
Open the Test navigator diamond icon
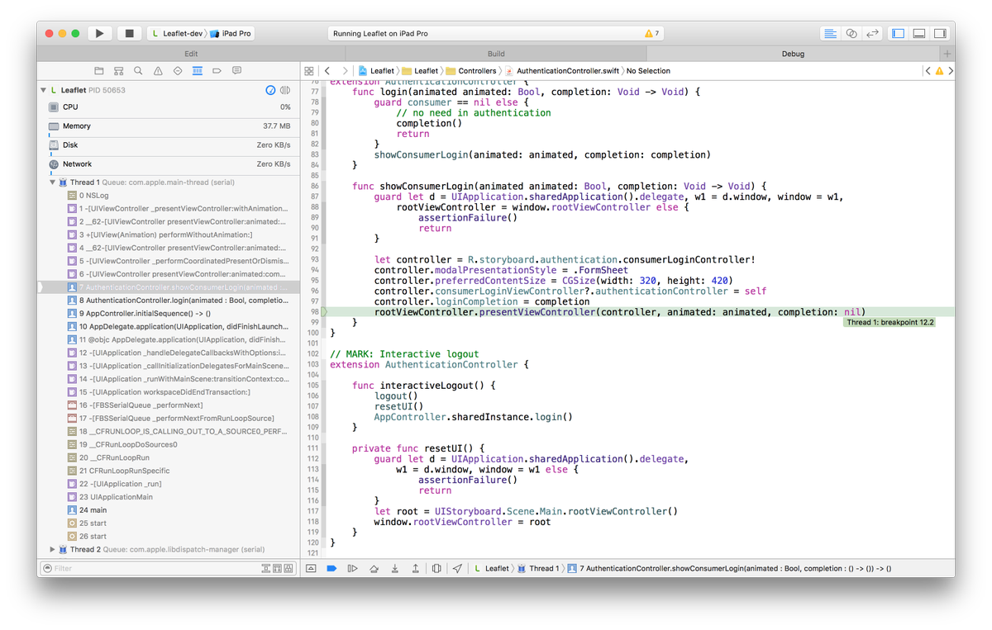(178, 71)
